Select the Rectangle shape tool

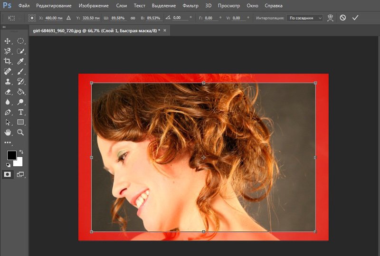pos(20,122)
